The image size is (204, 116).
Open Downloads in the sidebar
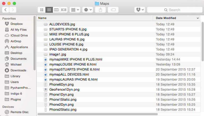pyautogui.click(x=18, y=70)
